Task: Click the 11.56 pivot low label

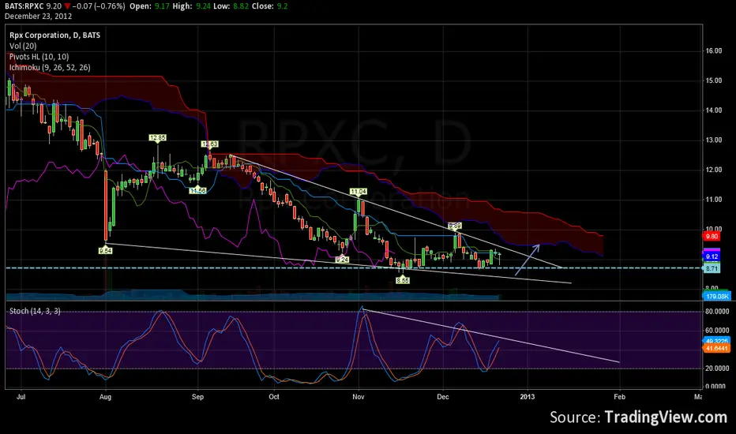Action: point(197,190)
